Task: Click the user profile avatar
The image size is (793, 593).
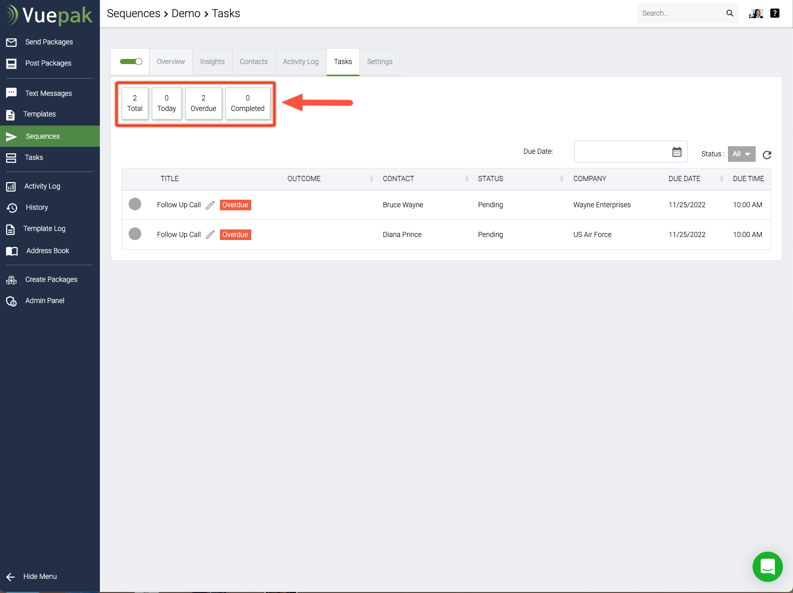Action: 756,14
